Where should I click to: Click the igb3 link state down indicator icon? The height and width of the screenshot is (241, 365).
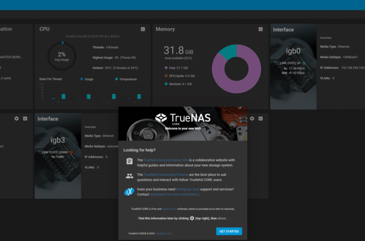[71, 152]
